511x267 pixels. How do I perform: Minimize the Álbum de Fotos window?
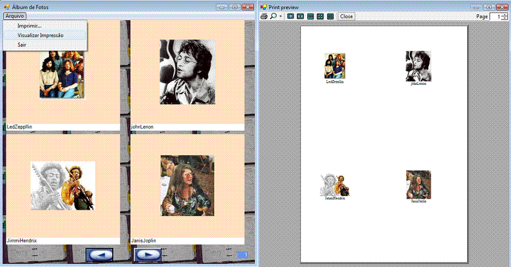click(222, 7)
